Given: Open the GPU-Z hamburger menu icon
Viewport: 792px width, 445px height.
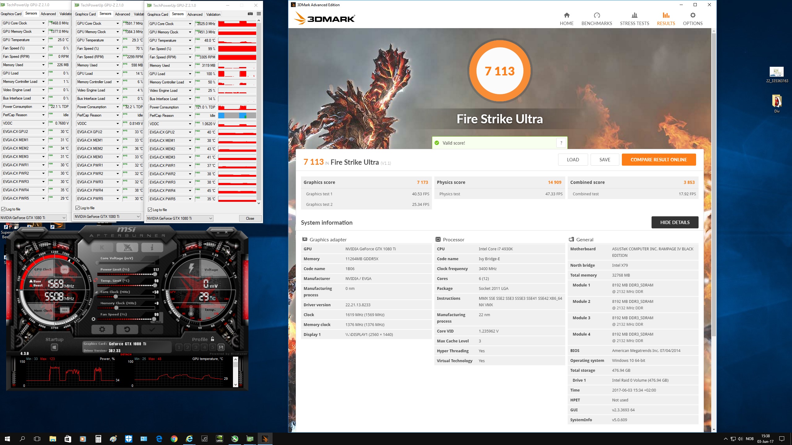Looking at the screenshot, I should tap(259, 14).
